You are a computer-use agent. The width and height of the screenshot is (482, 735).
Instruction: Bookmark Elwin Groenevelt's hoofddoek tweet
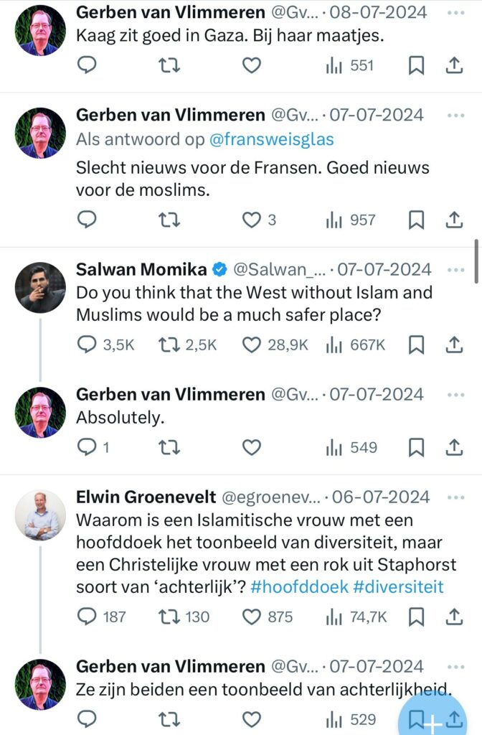pyautogui.click(x=416, y=616)
